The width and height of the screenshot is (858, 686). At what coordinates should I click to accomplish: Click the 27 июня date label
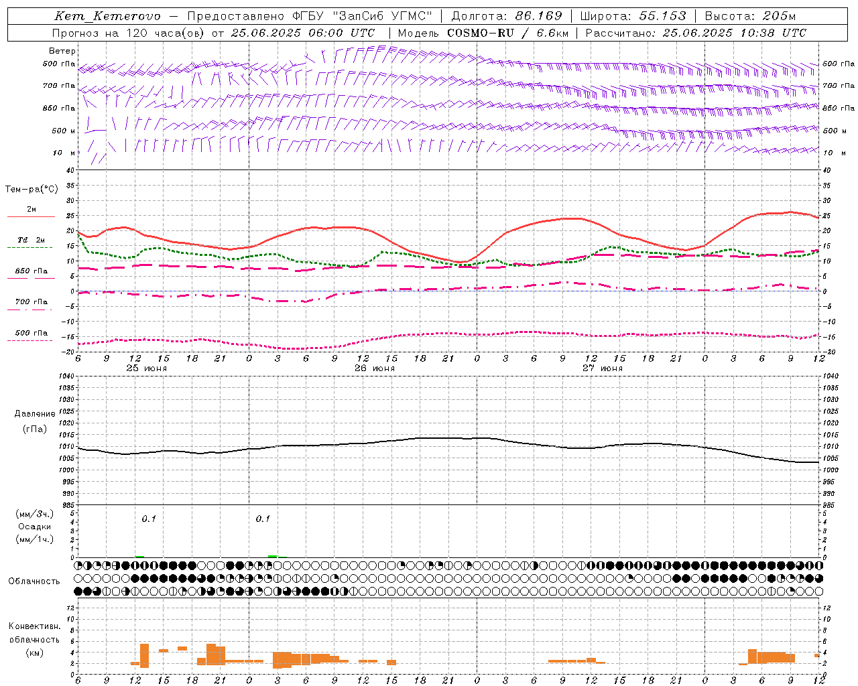(x=602, y=368)
